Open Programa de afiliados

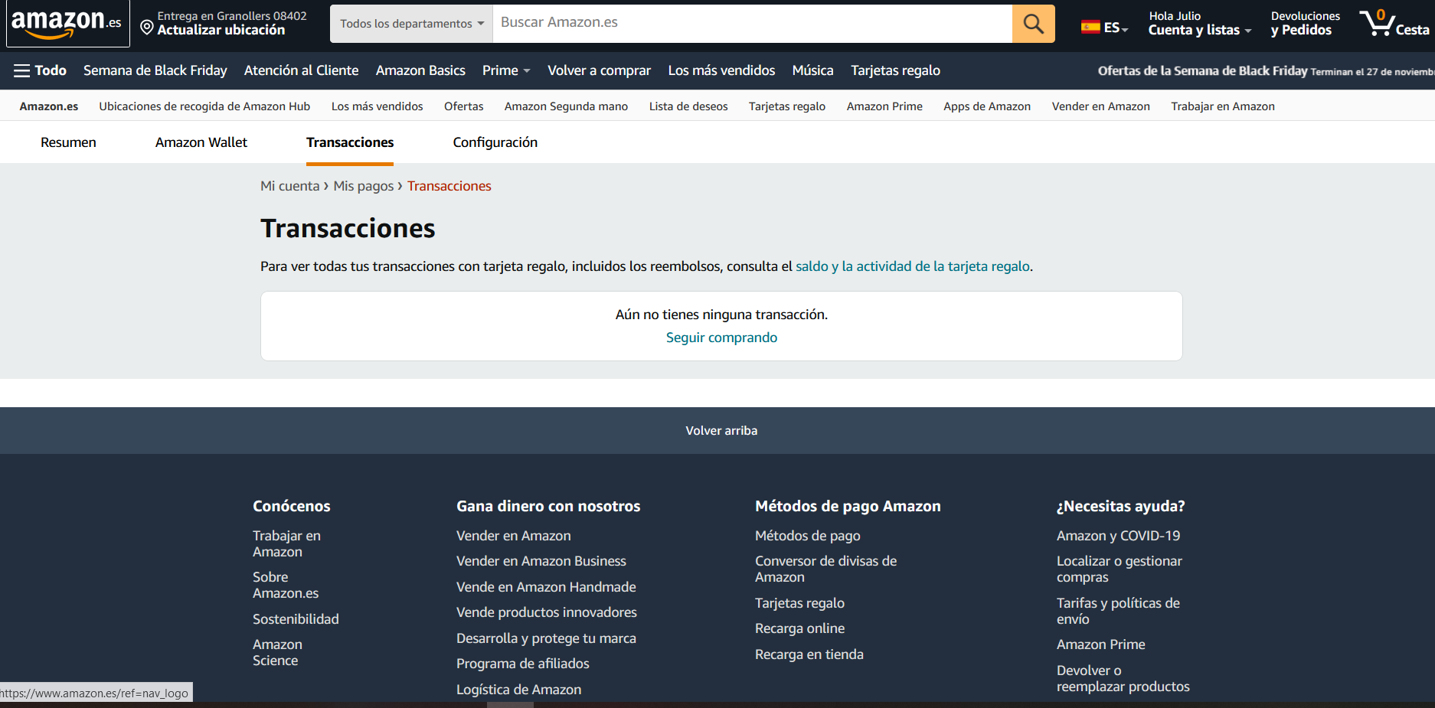tap(523, 664)
